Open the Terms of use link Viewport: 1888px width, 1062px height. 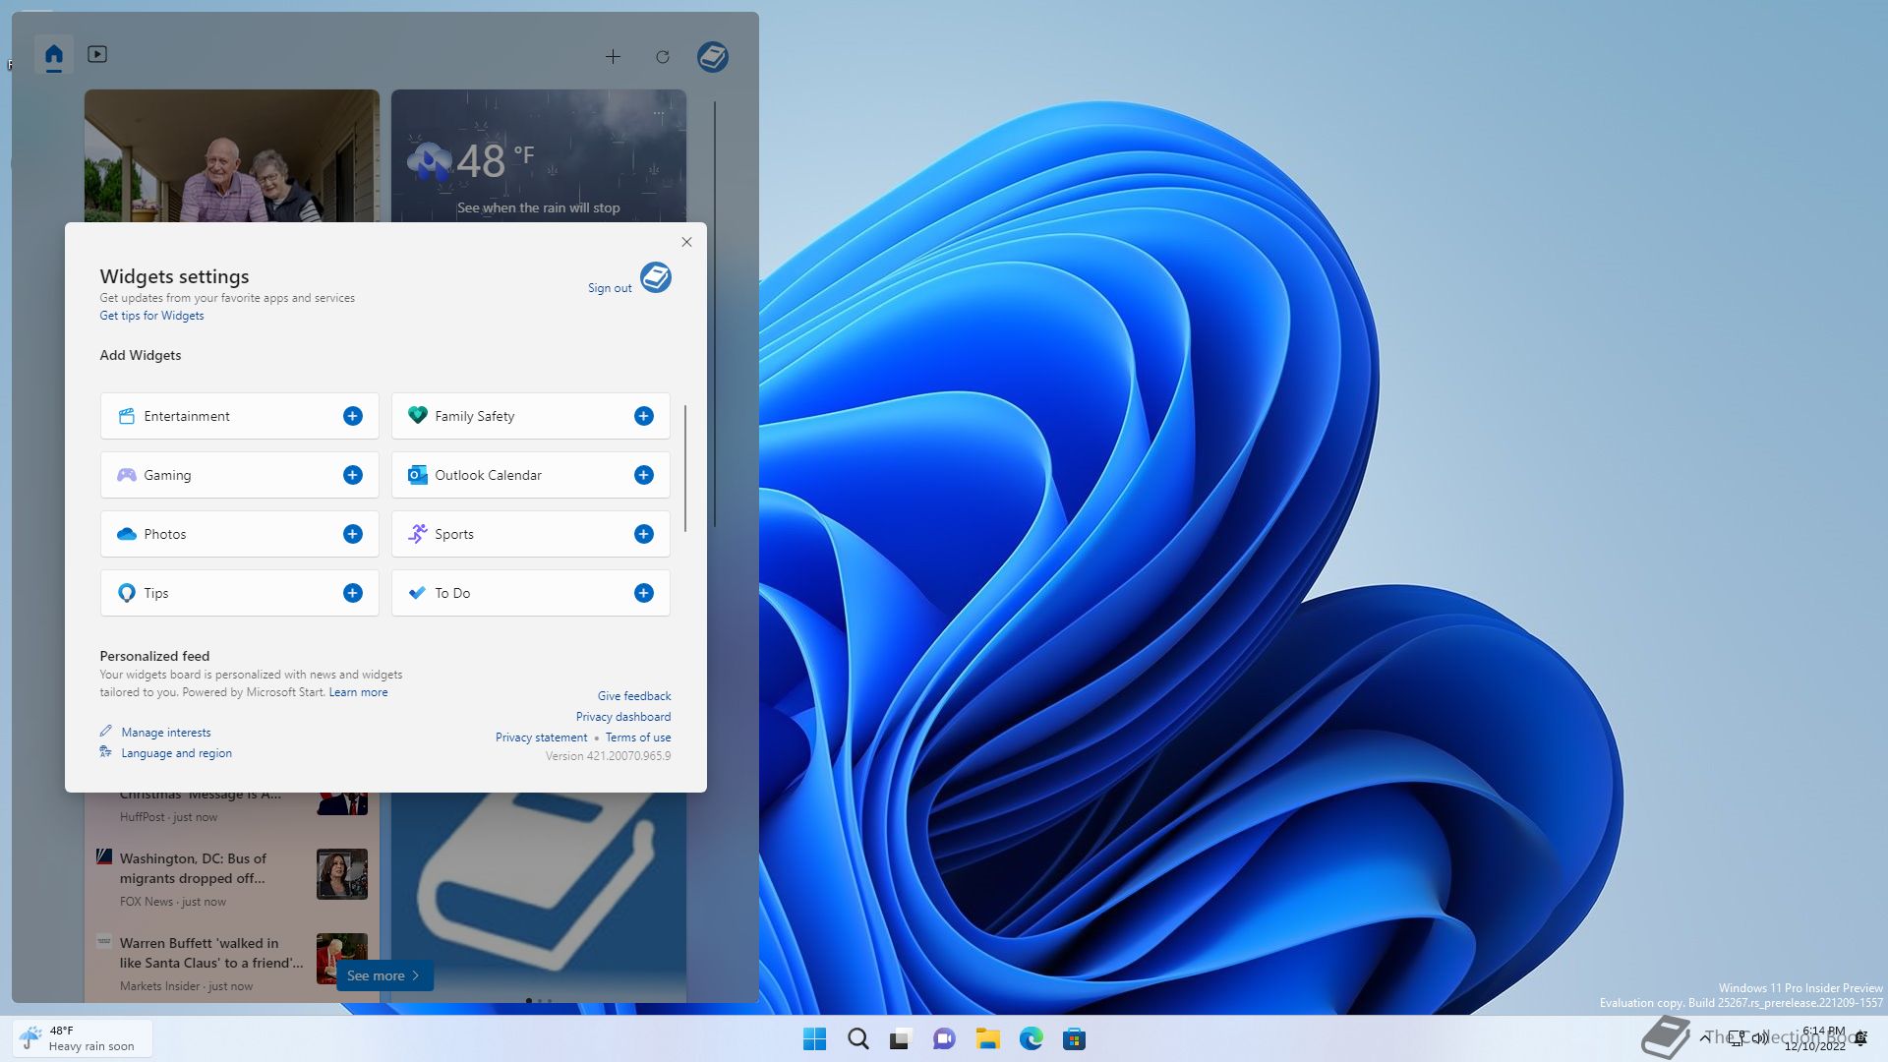coord(638,737)
